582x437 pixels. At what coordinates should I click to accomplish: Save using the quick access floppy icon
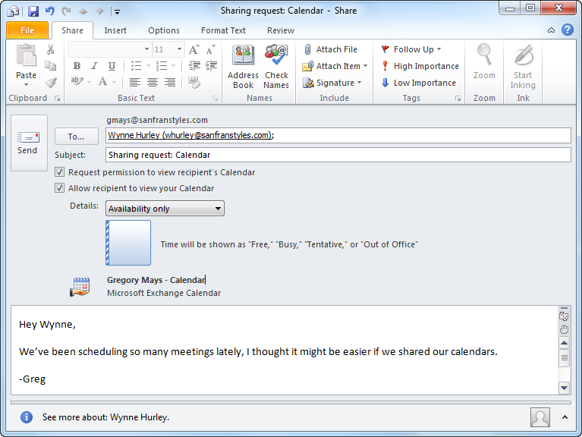tap(33, 11)
